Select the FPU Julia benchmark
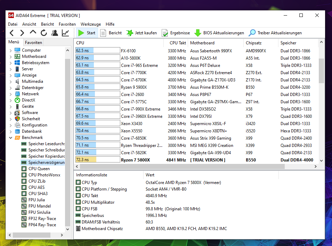 [33, 200]
